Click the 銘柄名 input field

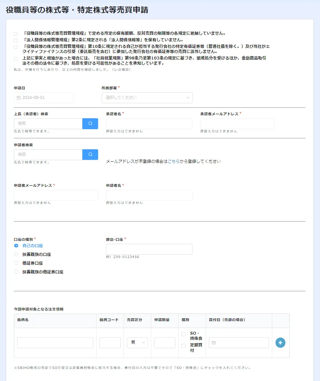click(x=55, y=342)
